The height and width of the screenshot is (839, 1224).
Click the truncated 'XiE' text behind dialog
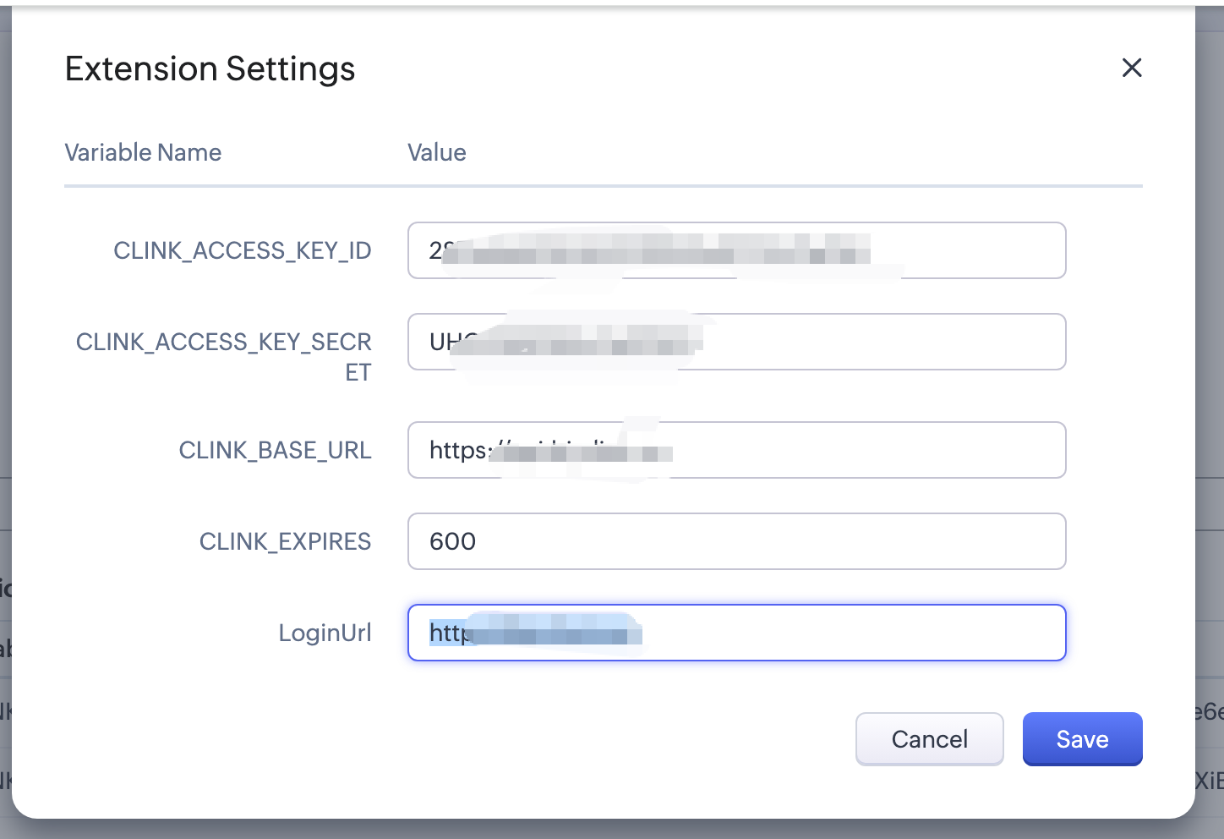[x=1210, y=780]
